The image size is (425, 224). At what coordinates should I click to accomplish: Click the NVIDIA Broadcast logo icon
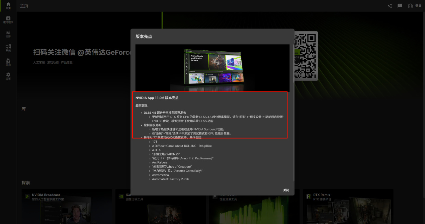pos(27,196)
